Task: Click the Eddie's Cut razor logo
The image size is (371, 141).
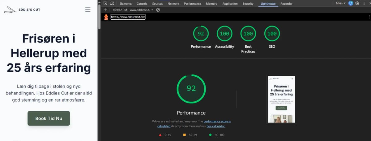Action: 10,10
